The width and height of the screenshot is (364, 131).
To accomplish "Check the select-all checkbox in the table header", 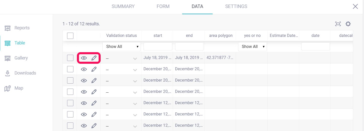I will [x=70, y=36].
